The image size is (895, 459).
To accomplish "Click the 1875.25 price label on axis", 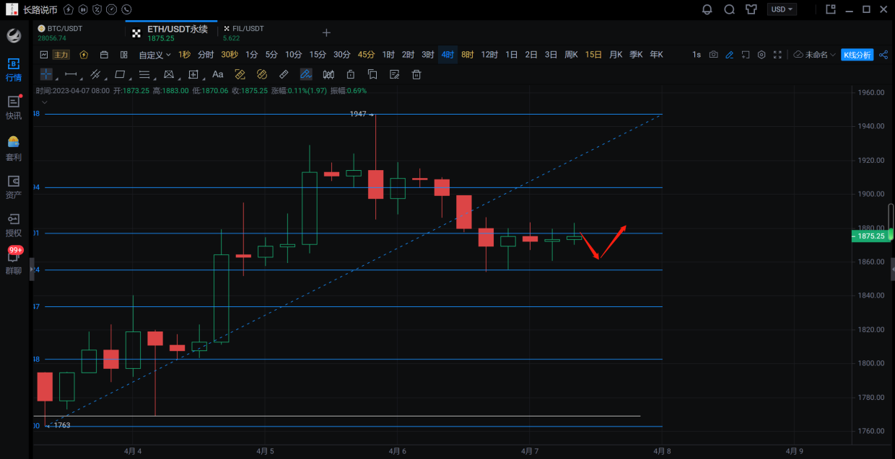I will point(870,236).
